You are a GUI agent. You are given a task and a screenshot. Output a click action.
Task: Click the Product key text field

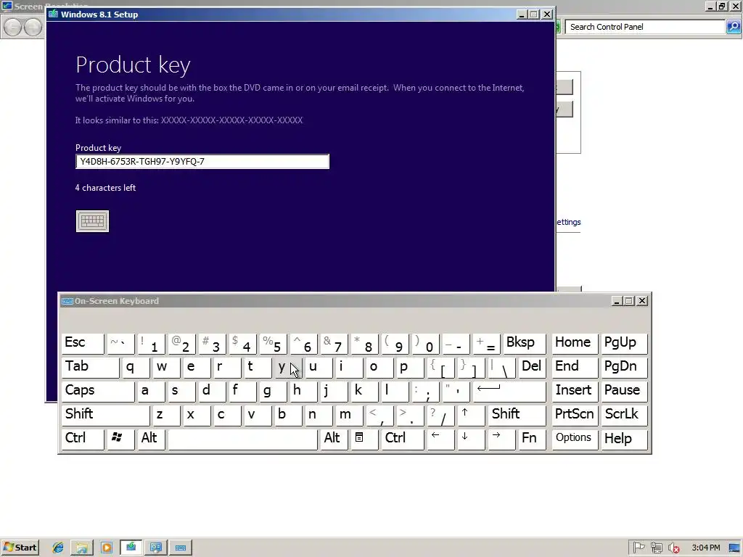tap(202, 162)
